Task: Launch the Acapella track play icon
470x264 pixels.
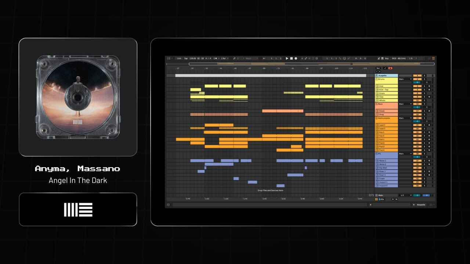Action: [x=377, y=76]
